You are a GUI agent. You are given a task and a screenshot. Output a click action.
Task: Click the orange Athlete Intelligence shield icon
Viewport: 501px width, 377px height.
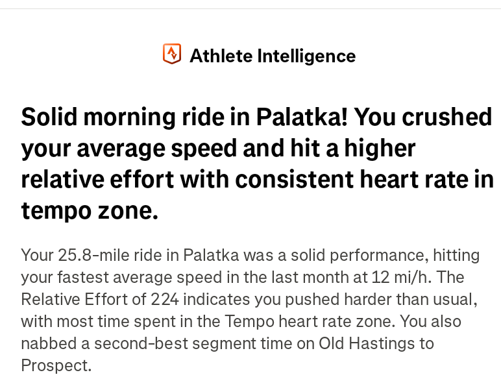tap(172, 54)
